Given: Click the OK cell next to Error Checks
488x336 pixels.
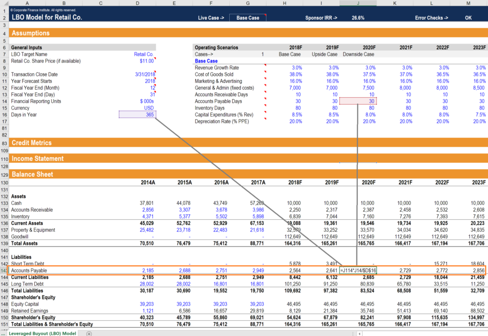Looking at the screenshot, I should tap(468, 17).
